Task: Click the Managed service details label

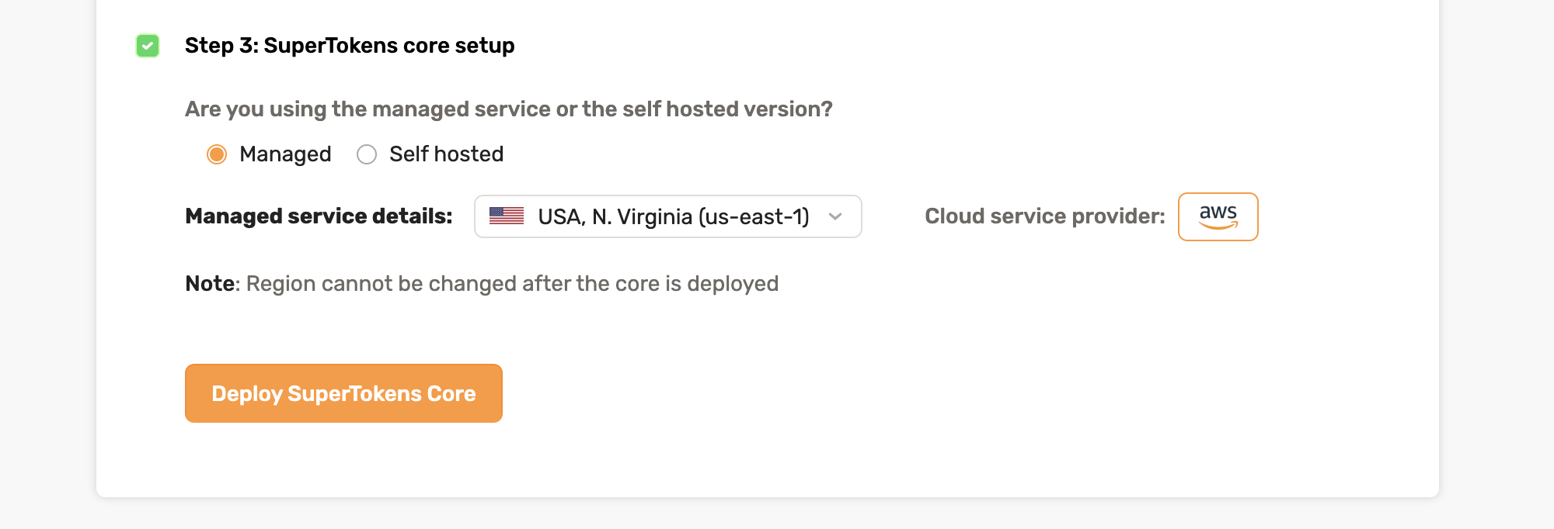Action: click(319, 216)
